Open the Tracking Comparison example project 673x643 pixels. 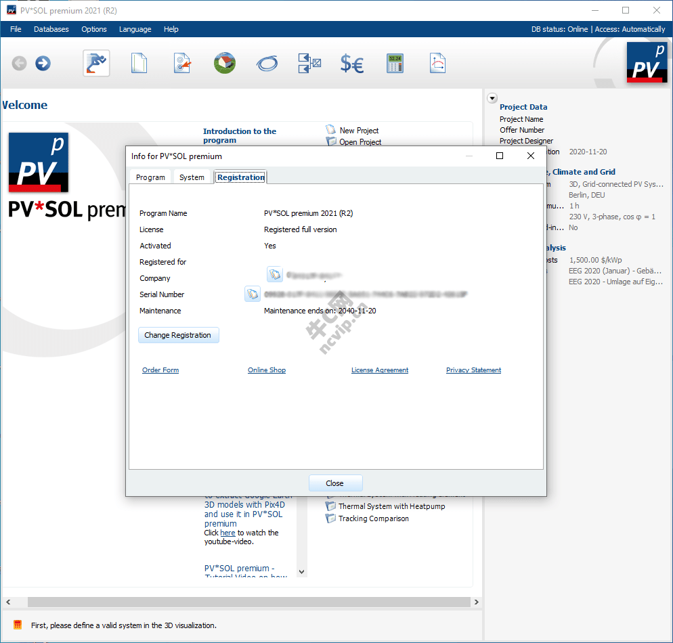[x=374, y=518]
